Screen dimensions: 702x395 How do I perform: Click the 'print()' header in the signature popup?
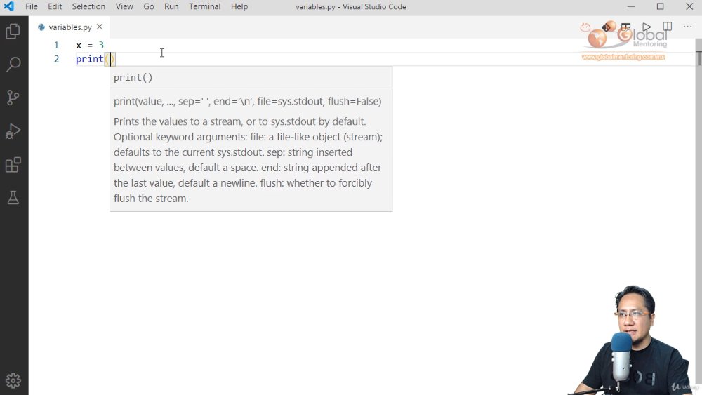[133, 77]
